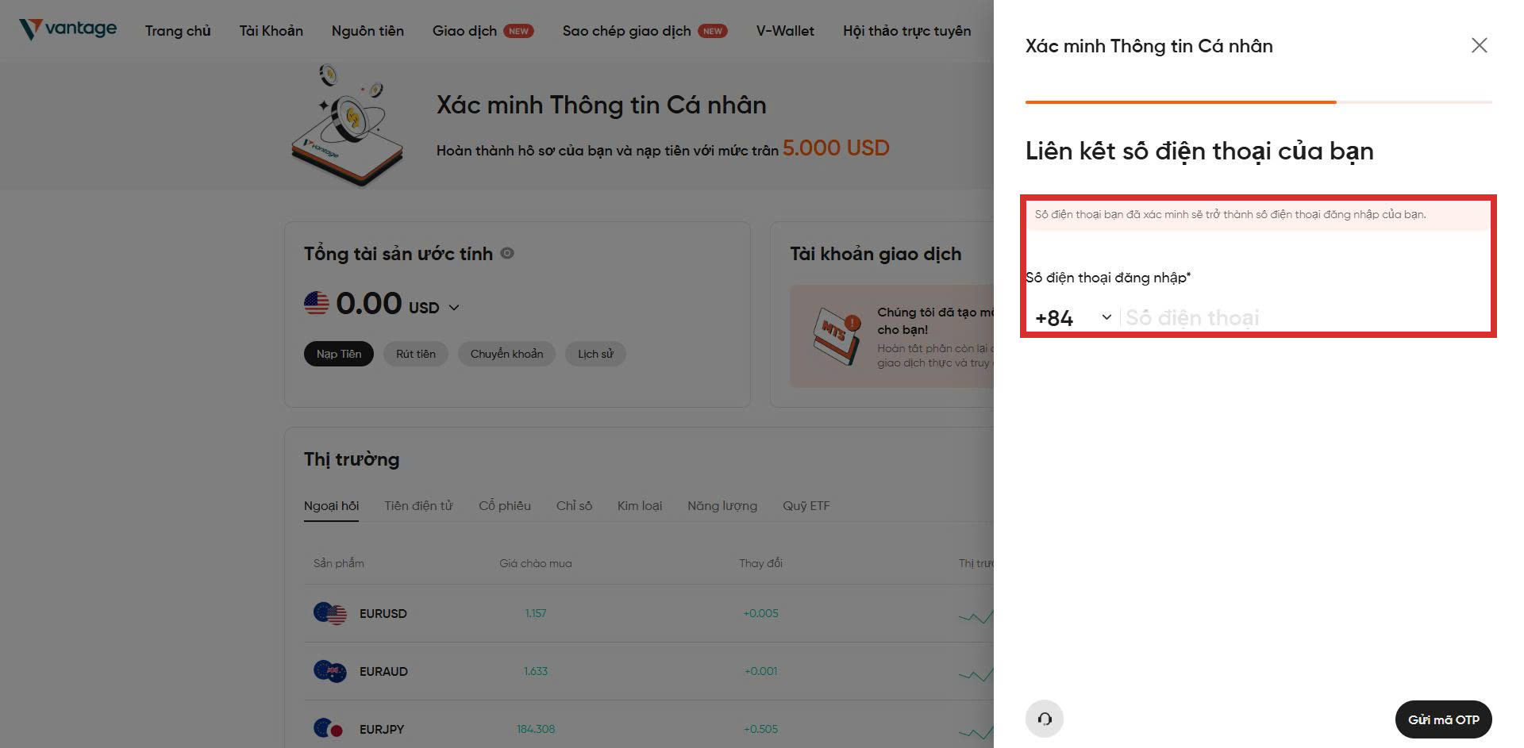Click the coin illustration in verification banner
Viewport: 1524px width, 748px height.
click(x=348, y=125)
